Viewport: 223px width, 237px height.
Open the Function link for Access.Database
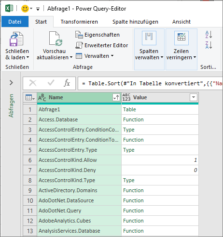(133, 119)
